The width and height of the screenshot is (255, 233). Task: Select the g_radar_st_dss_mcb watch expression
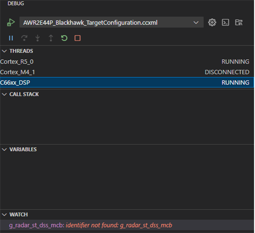127,225
